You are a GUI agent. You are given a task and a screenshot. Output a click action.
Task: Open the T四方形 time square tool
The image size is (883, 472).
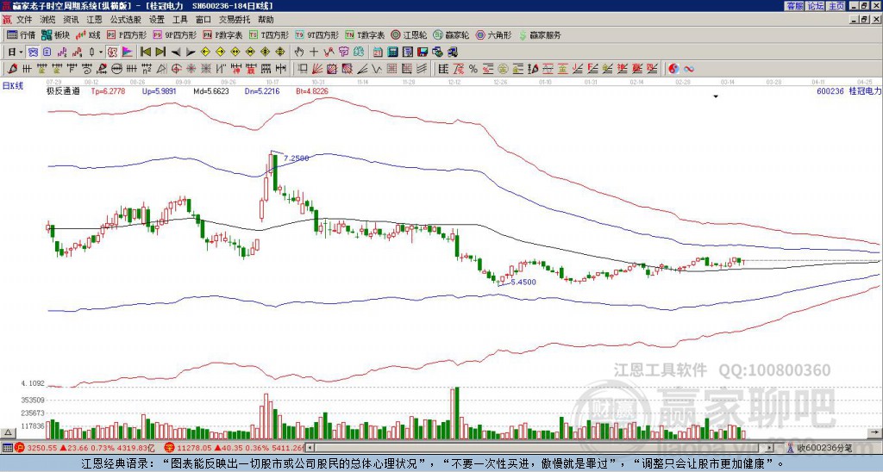tap(269, 34)
